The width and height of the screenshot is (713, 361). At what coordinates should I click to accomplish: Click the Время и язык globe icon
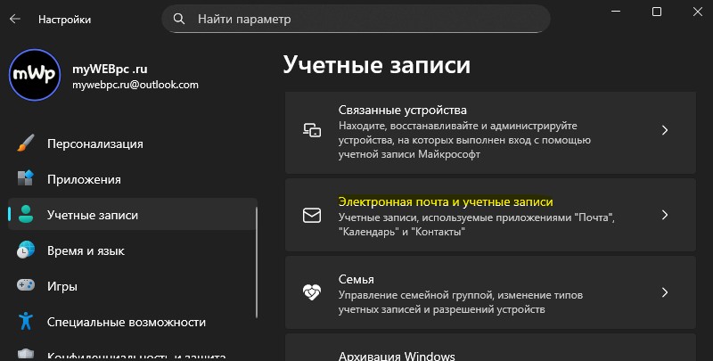26,250
